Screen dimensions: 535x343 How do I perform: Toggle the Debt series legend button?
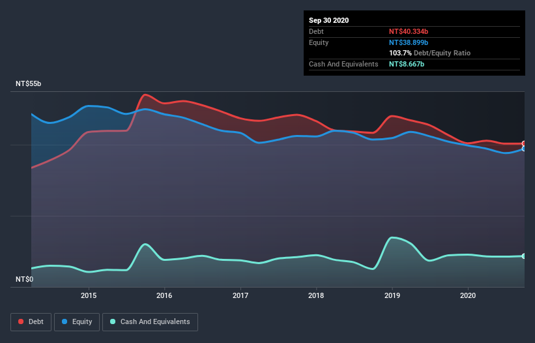coord(31,322)
